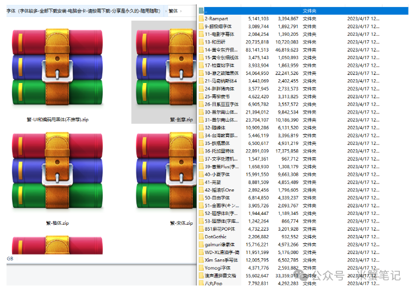Click the 繁-宋体.zip archive icon
This screenshot has width=414, height=292.
point(163,172)
